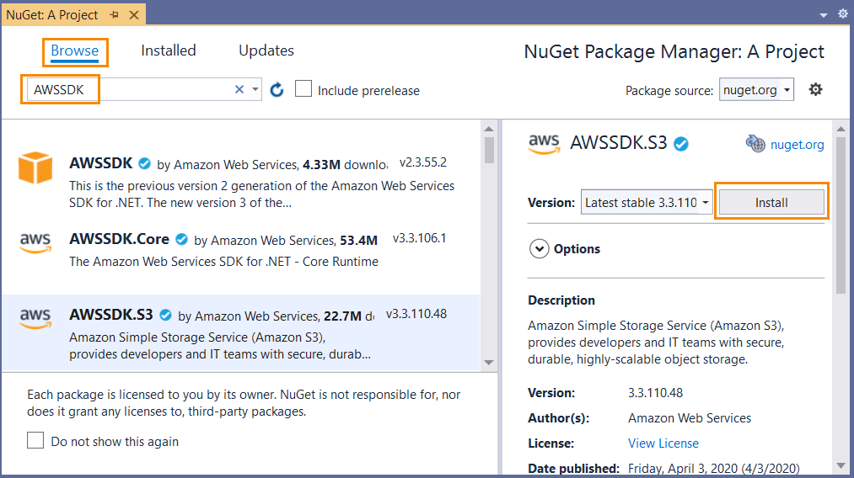Click the nuget.org globe icon
Viewport: 854px width, 478px height.
[755, 144]
